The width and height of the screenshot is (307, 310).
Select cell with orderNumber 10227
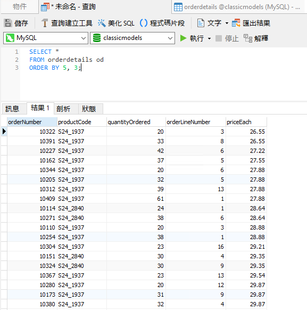pos(32,151)
